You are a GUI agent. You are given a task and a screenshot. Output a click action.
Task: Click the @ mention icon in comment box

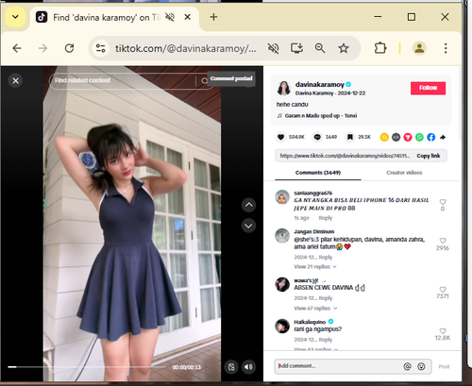tap(407, 366)
